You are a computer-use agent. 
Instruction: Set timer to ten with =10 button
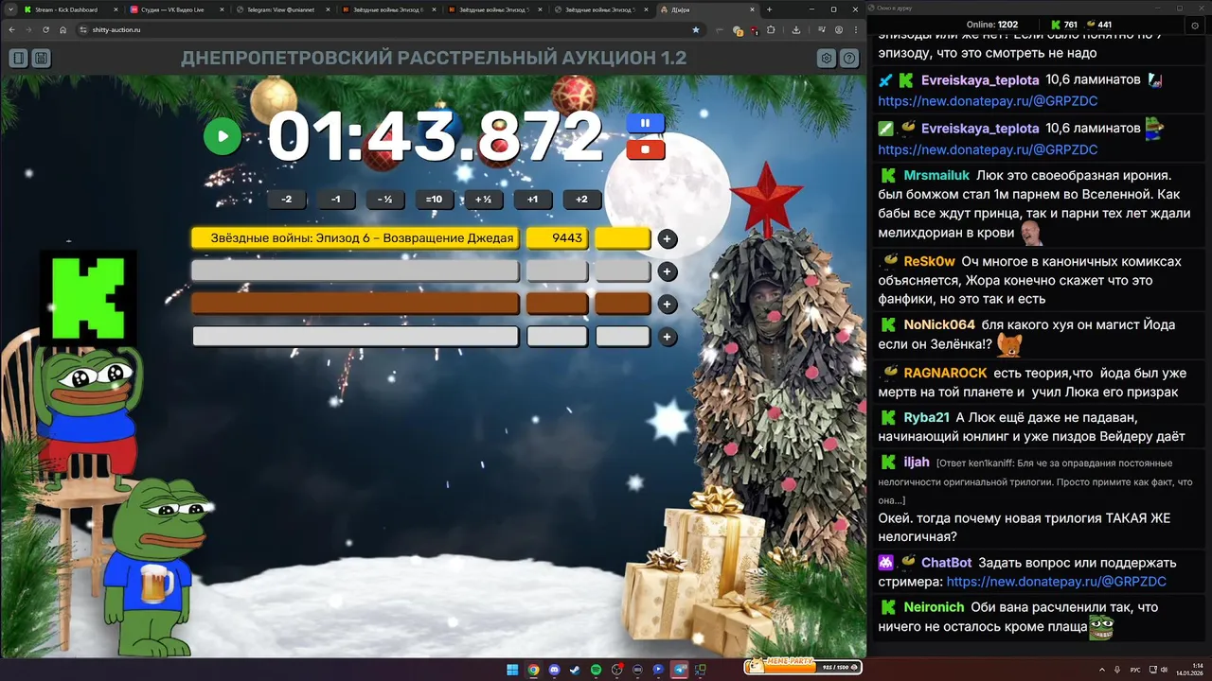pyautogui.click(x=435, y=200)
